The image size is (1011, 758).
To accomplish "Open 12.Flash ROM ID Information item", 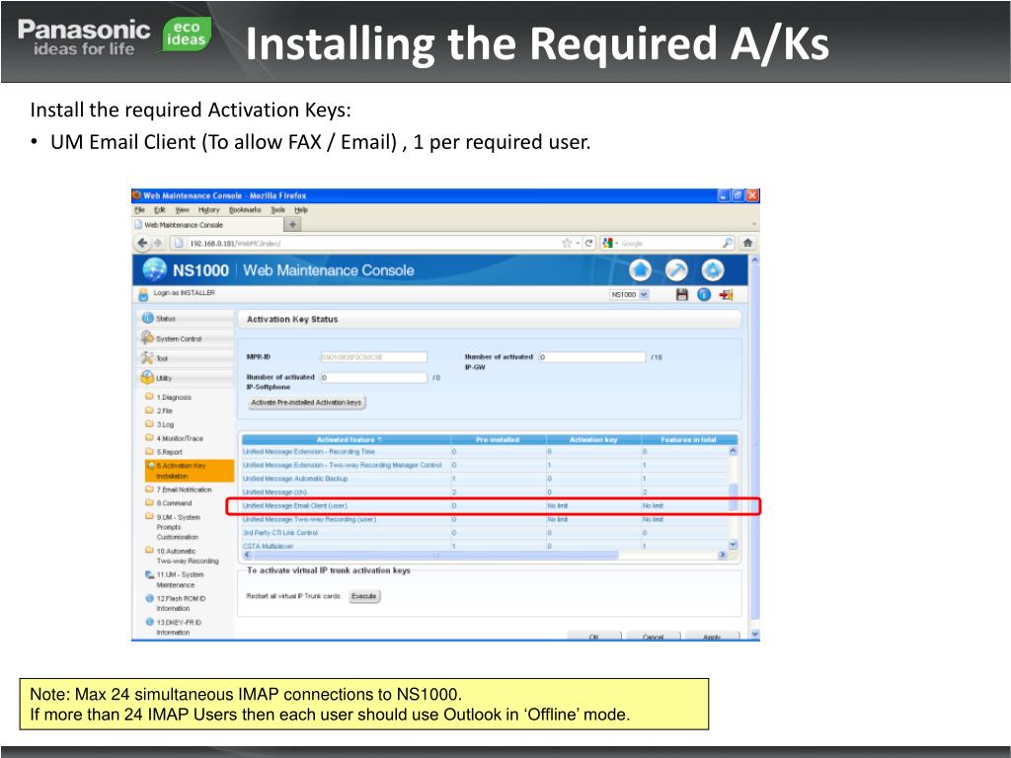I will click(x=176, y=603).
